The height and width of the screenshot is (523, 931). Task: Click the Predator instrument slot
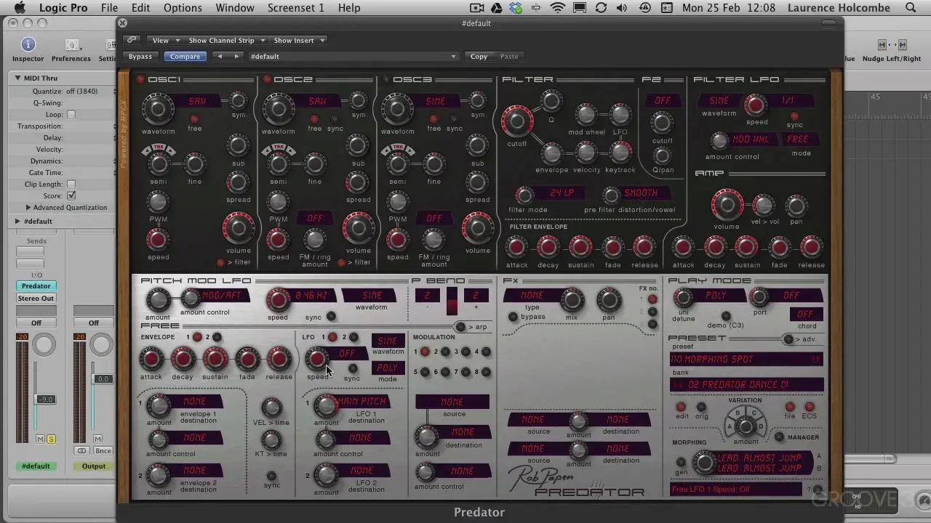click(36, 286)
